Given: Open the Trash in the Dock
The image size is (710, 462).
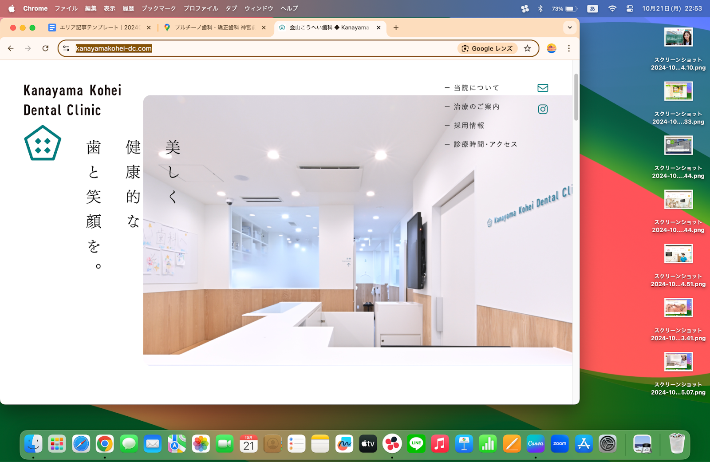Looking at the screenshot, I should point(677,443).
